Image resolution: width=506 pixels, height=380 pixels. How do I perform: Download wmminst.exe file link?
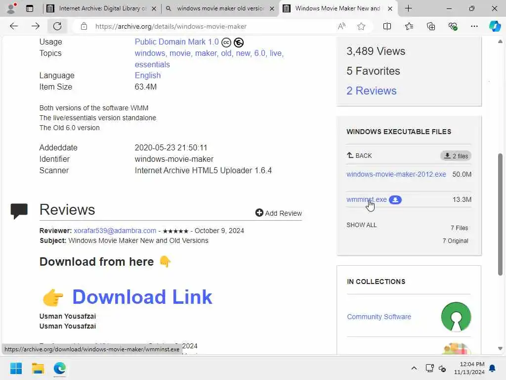coord(367,200)
